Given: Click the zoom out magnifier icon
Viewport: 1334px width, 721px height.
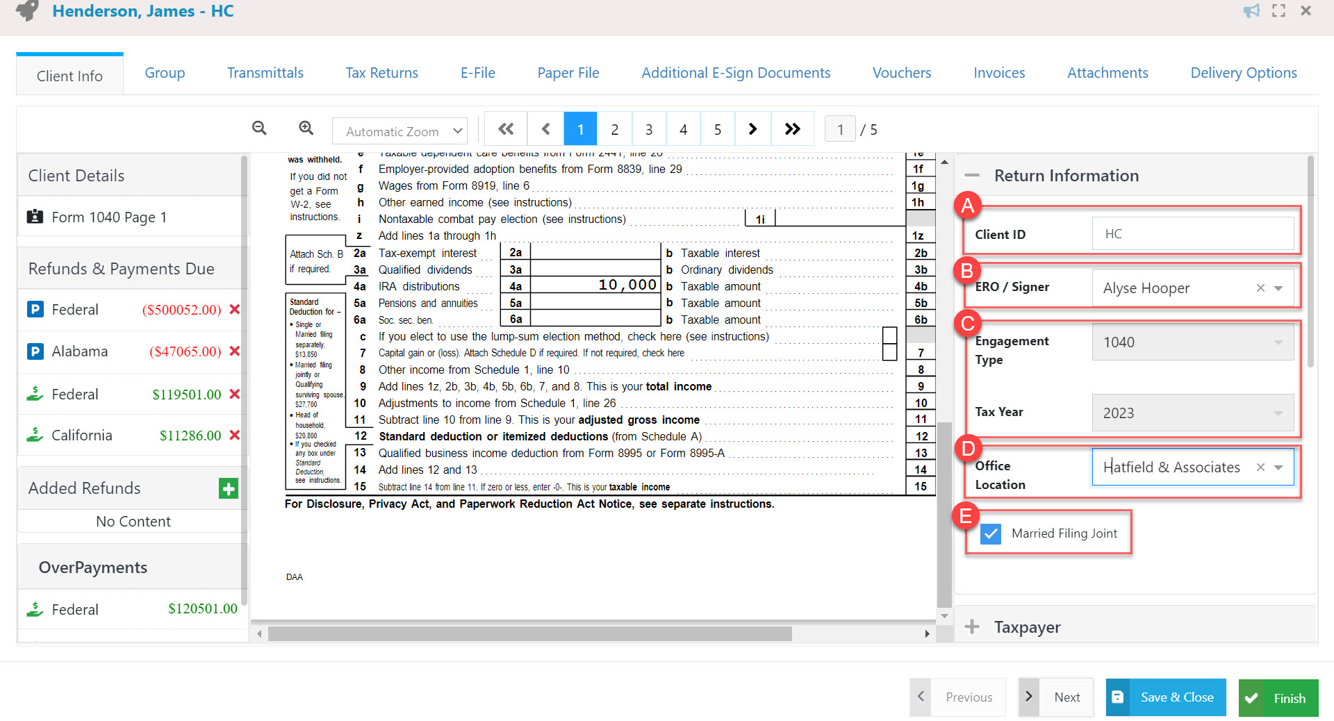Looking at the screenshot, I should (259, 129).
